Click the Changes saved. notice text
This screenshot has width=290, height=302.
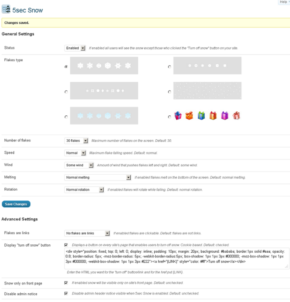(17, 23)
